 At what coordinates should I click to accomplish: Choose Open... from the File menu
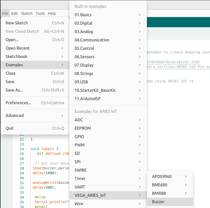click(35, 40)
